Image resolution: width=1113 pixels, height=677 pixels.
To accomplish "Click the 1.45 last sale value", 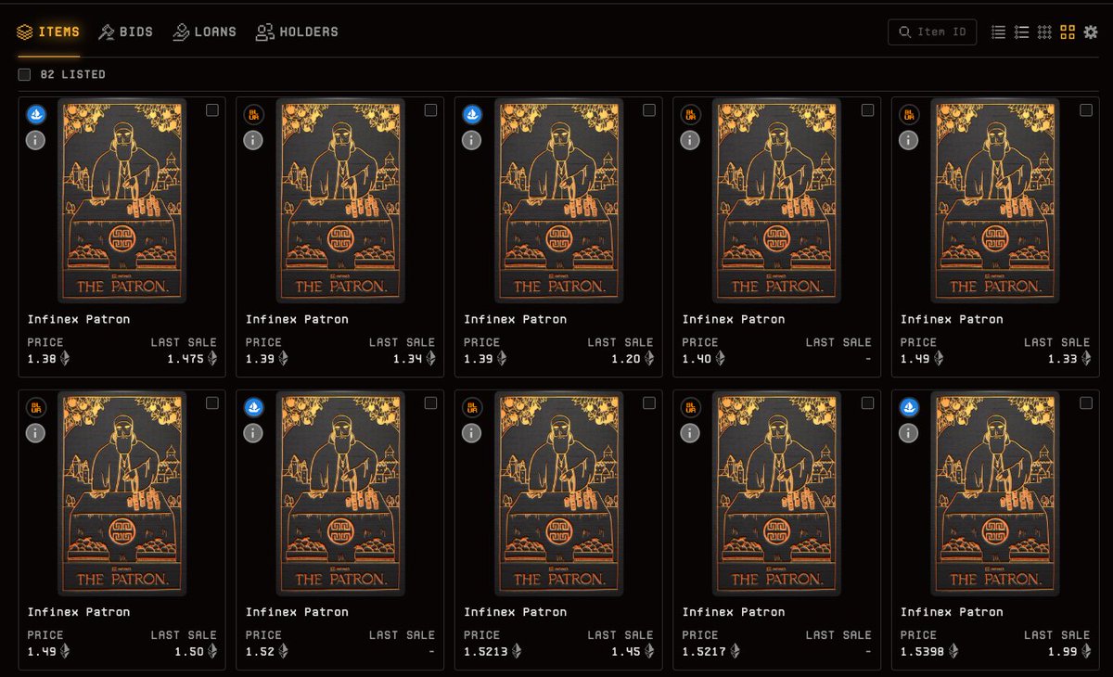I will pos(626,651).
